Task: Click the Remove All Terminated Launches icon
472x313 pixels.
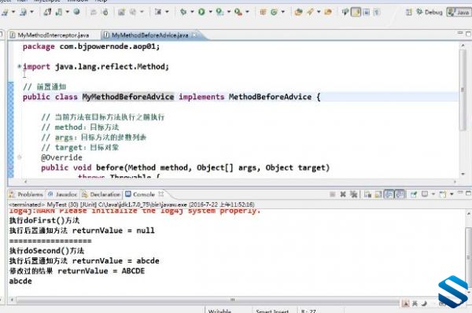Action: click(x=353, y=194)
